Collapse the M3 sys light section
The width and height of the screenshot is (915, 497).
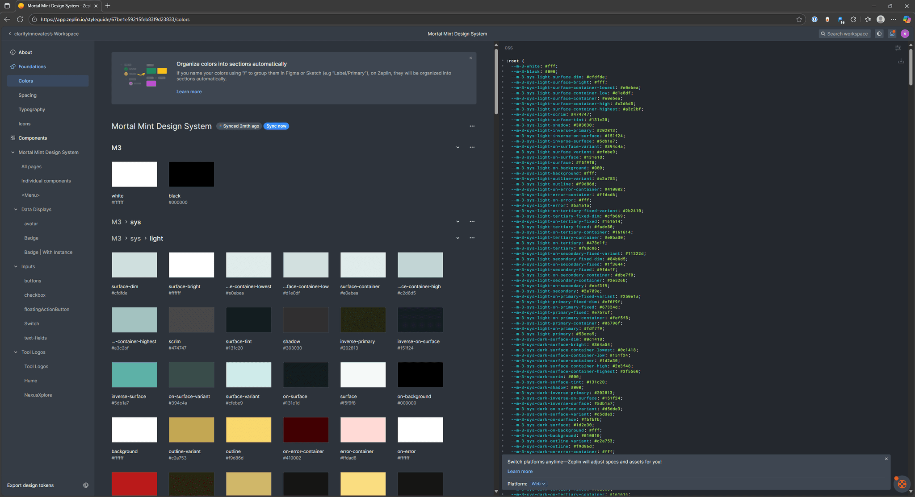[457, 238]
